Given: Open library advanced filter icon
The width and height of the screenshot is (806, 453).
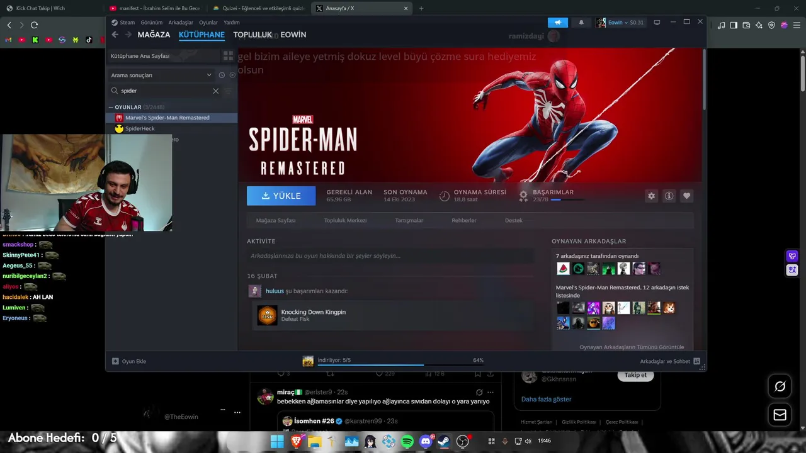Looking at the screenshot, I should pyautogui.click(x=229, y=91).
